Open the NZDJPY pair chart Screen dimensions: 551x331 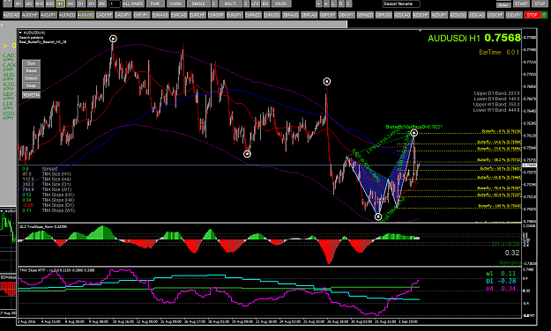coord(440,15)
